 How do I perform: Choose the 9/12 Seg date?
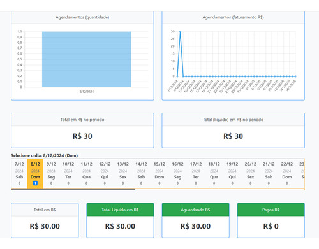[51, 173]
